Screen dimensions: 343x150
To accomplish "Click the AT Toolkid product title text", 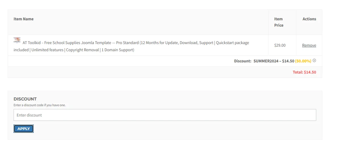I will [x=67, y=43].
